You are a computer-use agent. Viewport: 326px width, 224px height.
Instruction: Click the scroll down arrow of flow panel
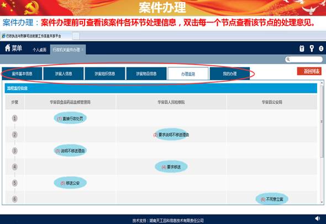click(x=322, y=202)
